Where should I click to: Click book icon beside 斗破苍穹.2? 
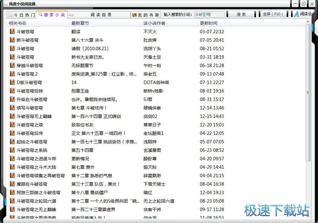(x=12, y=74)
